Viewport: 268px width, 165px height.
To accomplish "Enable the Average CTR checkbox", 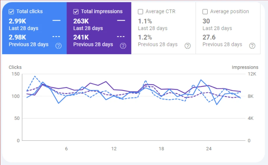I will (140, 12).
